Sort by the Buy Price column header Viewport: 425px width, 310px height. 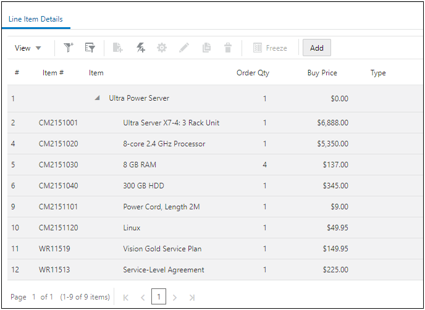coord(322,73)
